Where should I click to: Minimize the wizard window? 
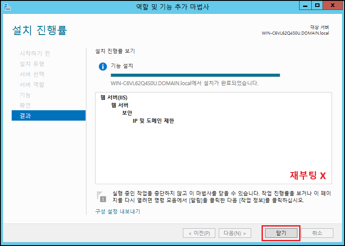pos(305,5)
